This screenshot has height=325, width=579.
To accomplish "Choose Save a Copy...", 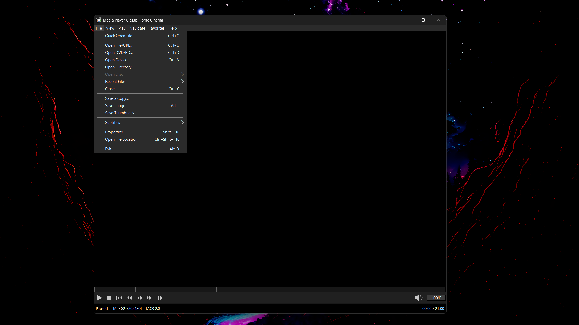I will tap(140, 98).
